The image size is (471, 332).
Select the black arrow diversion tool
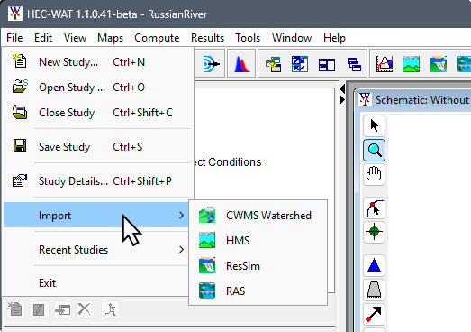pos(374,314)
